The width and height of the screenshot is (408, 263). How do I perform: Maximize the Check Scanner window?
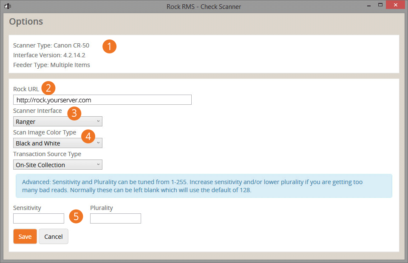click(380, 5)
